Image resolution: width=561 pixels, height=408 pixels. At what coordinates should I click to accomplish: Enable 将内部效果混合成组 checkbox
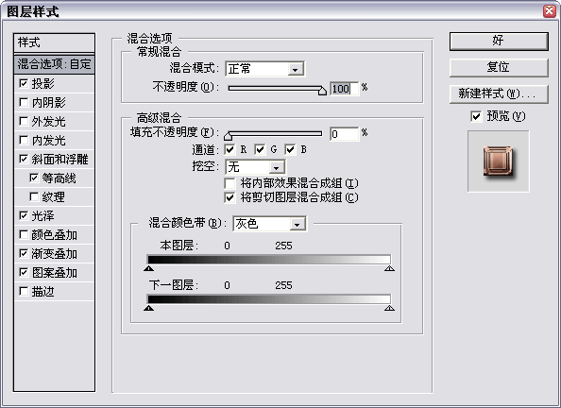click(229, 183)
